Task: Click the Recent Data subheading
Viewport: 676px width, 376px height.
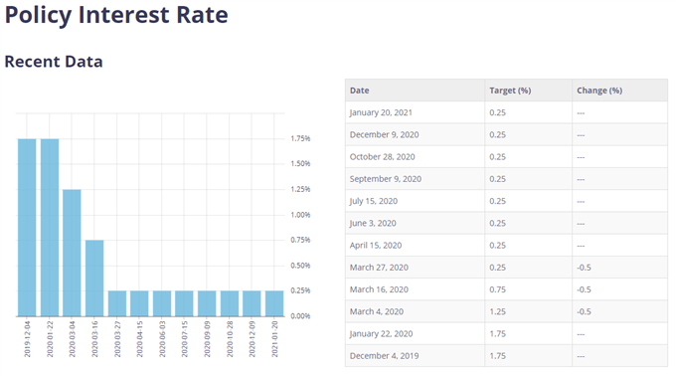Action: pyautogui.click(x=54, y=62)
